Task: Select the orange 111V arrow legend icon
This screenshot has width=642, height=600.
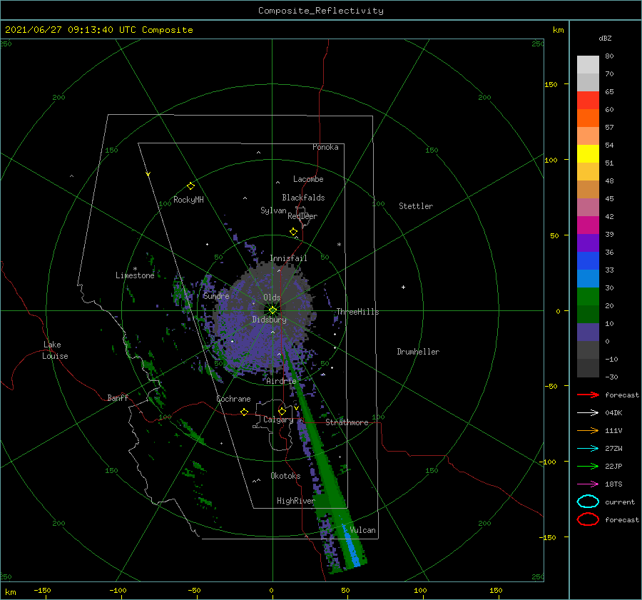Action: pos(588,430)
